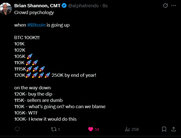Click the "Crowd psychology" text line
This screenshot has height=138, width=181.
pyautogui.click(x=34, y=13)
